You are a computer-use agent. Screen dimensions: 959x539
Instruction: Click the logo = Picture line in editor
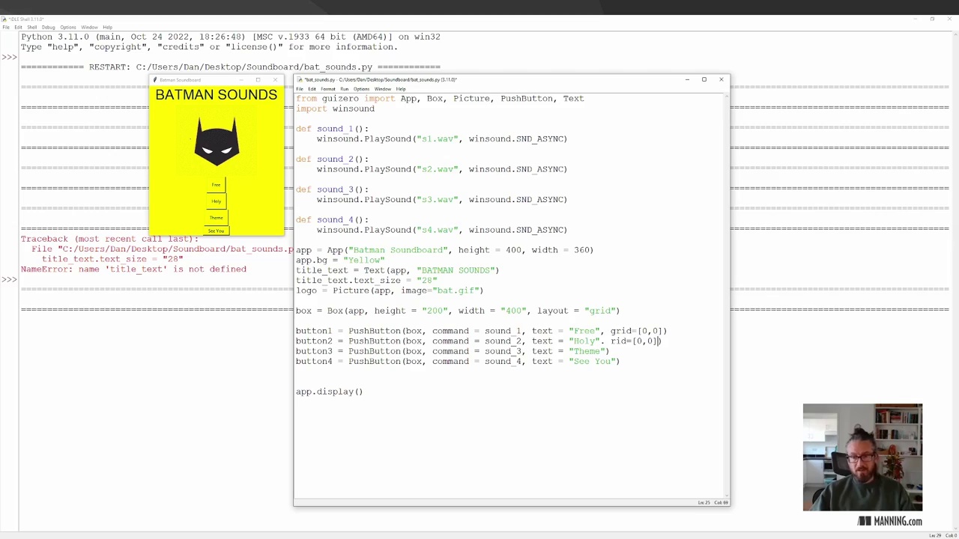click(x=390, y=290)
